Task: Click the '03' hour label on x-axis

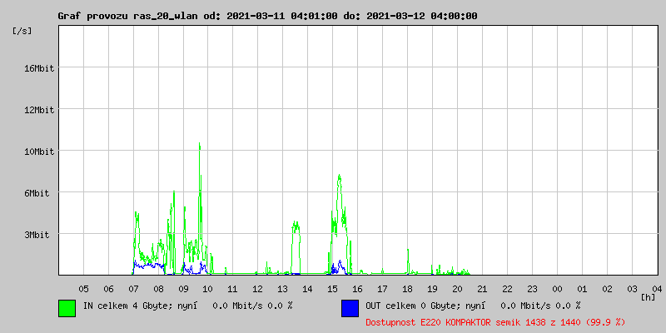Action: (632, 289)
